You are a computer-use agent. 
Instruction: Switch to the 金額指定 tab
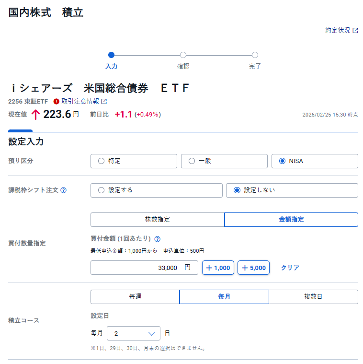(291, 220)
